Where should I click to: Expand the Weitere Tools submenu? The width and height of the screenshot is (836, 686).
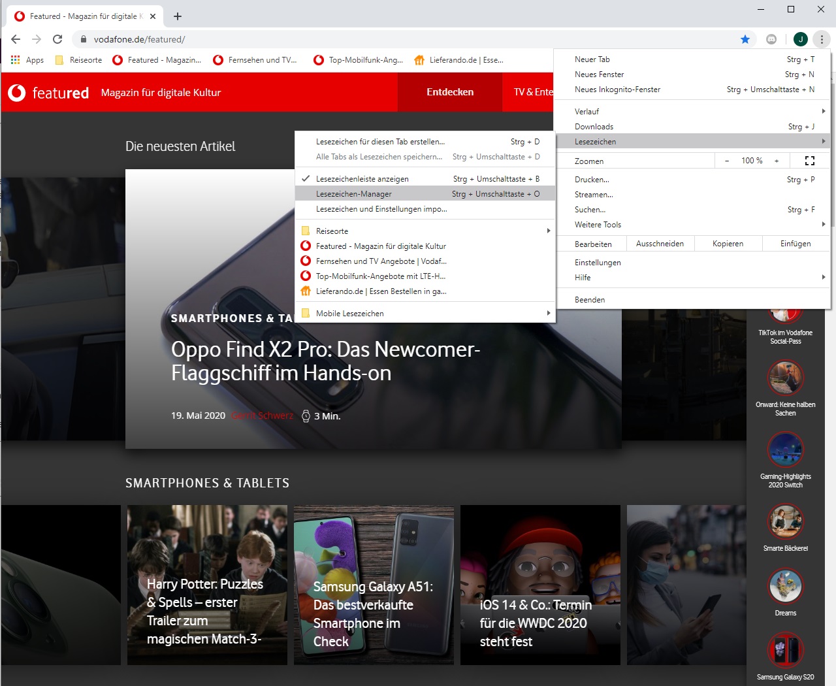(x=692, y=225)
